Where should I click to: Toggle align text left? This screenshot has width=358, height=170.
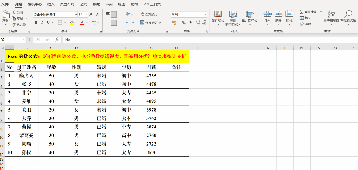click(x=107, y=23)
